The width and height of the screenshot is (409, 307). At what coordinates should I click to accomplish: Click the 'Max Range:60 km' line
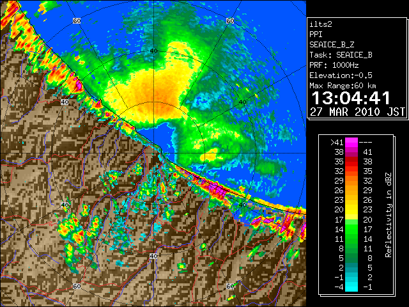click(343, 86)
